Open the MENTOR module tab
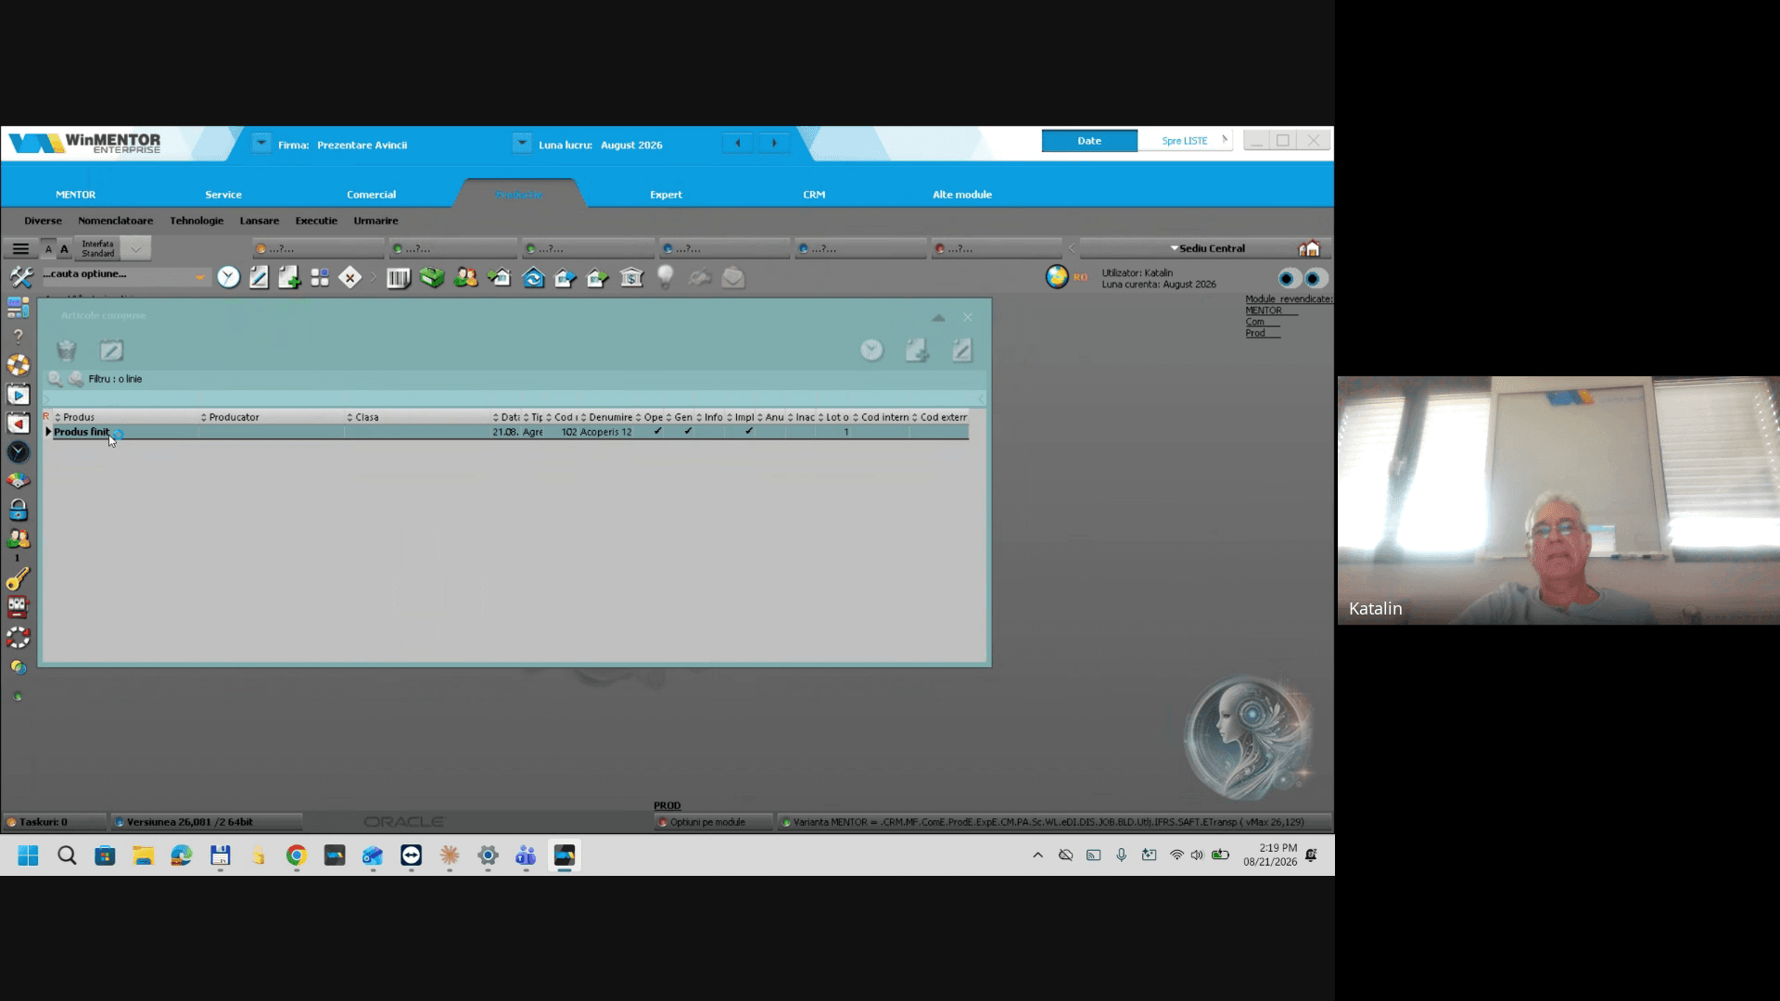The image size is (1780, 1001). pyautogui.click(x=75, y=195)
